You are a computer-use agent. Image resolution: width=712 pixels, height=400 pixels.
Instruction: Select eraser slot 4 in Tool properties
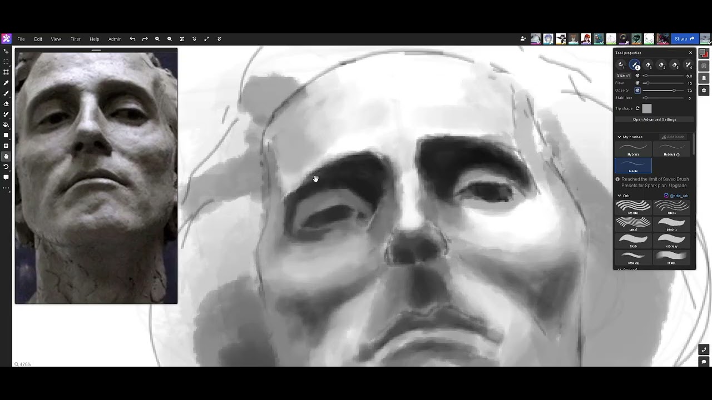[661, 66]
